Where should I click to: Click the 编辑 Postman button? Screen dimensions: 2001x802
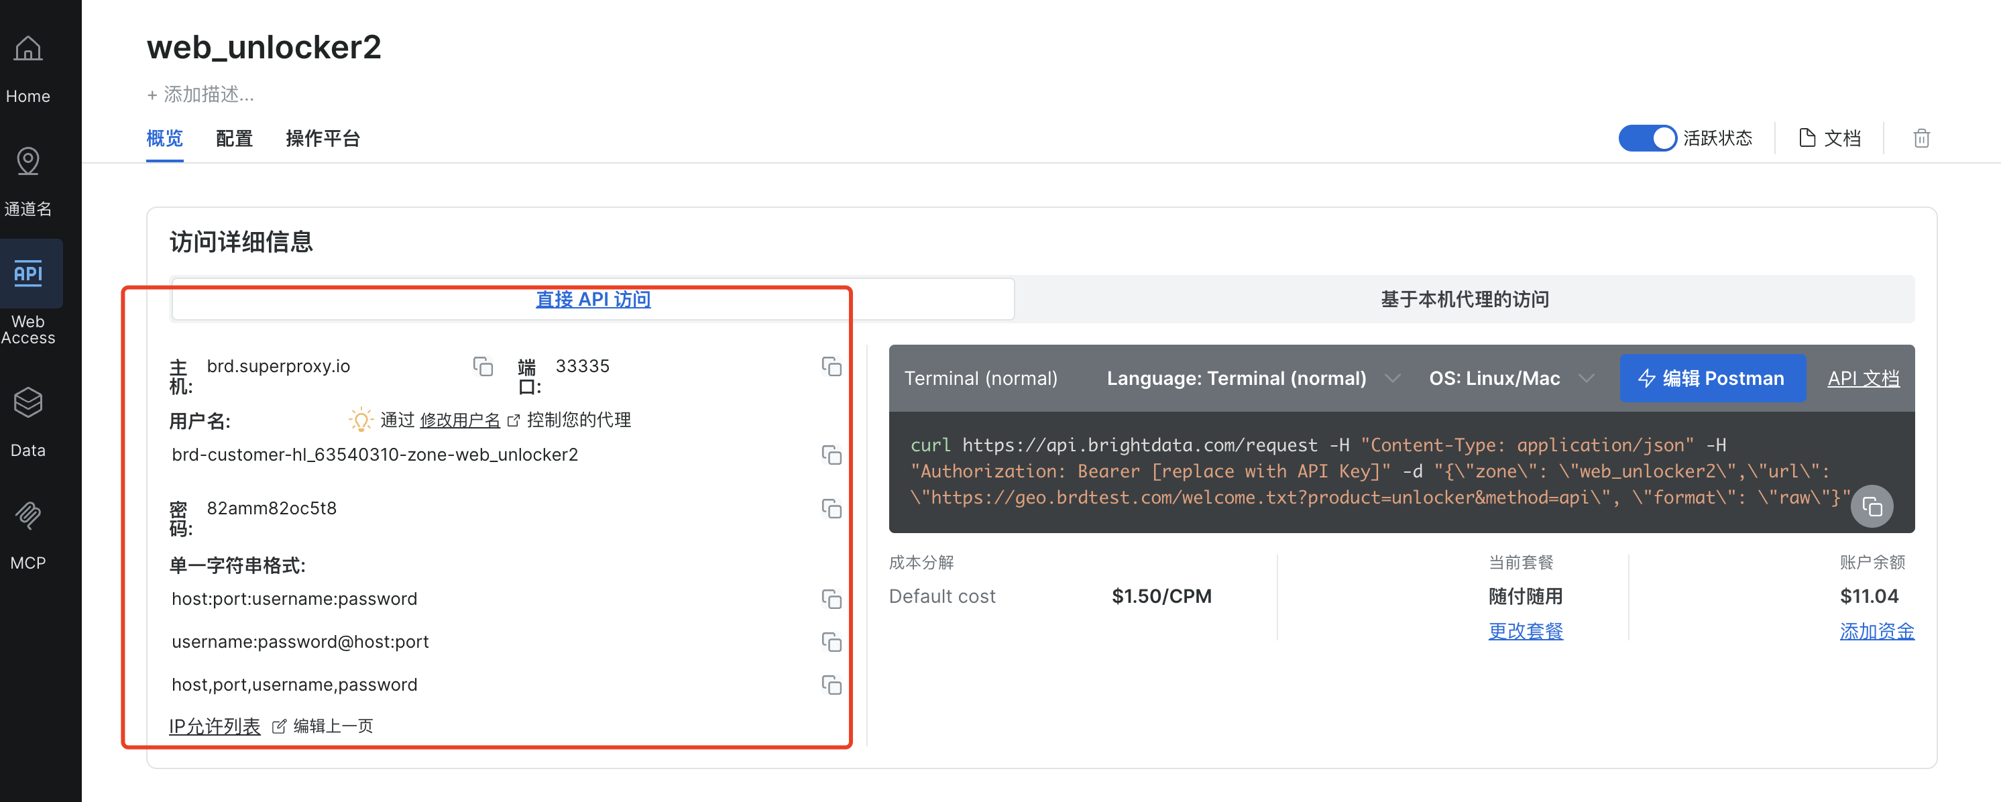1712,378
